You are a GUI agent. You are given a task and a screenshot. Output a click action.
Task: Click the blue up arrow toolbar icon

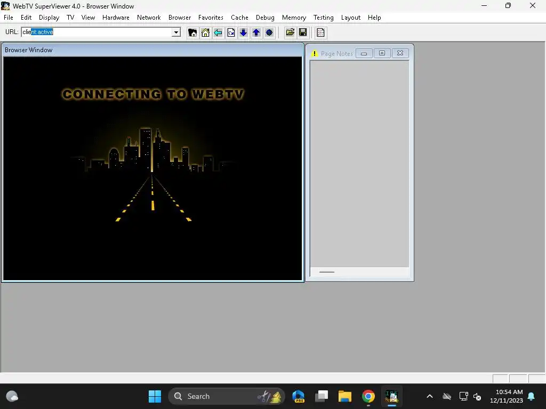point(256,32)
